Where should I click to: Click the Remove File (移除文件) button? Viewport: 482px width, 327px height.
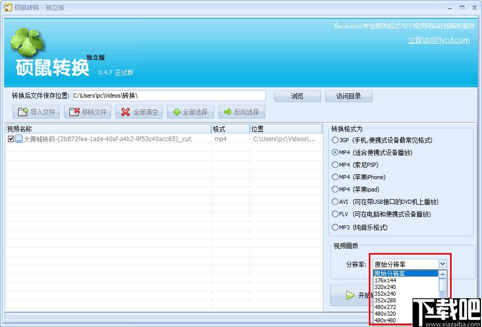pyautogui.click(x=87, y=112)
